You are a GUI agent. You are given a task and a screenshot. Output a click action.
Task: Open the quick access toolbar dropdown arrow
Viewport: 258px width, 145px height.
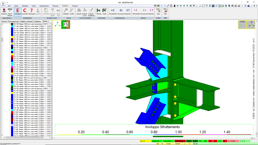[8, 3]
